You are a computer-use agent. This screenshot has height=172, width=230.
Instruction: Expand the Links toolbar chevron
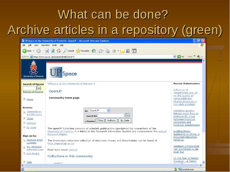[x=195, y=56]
